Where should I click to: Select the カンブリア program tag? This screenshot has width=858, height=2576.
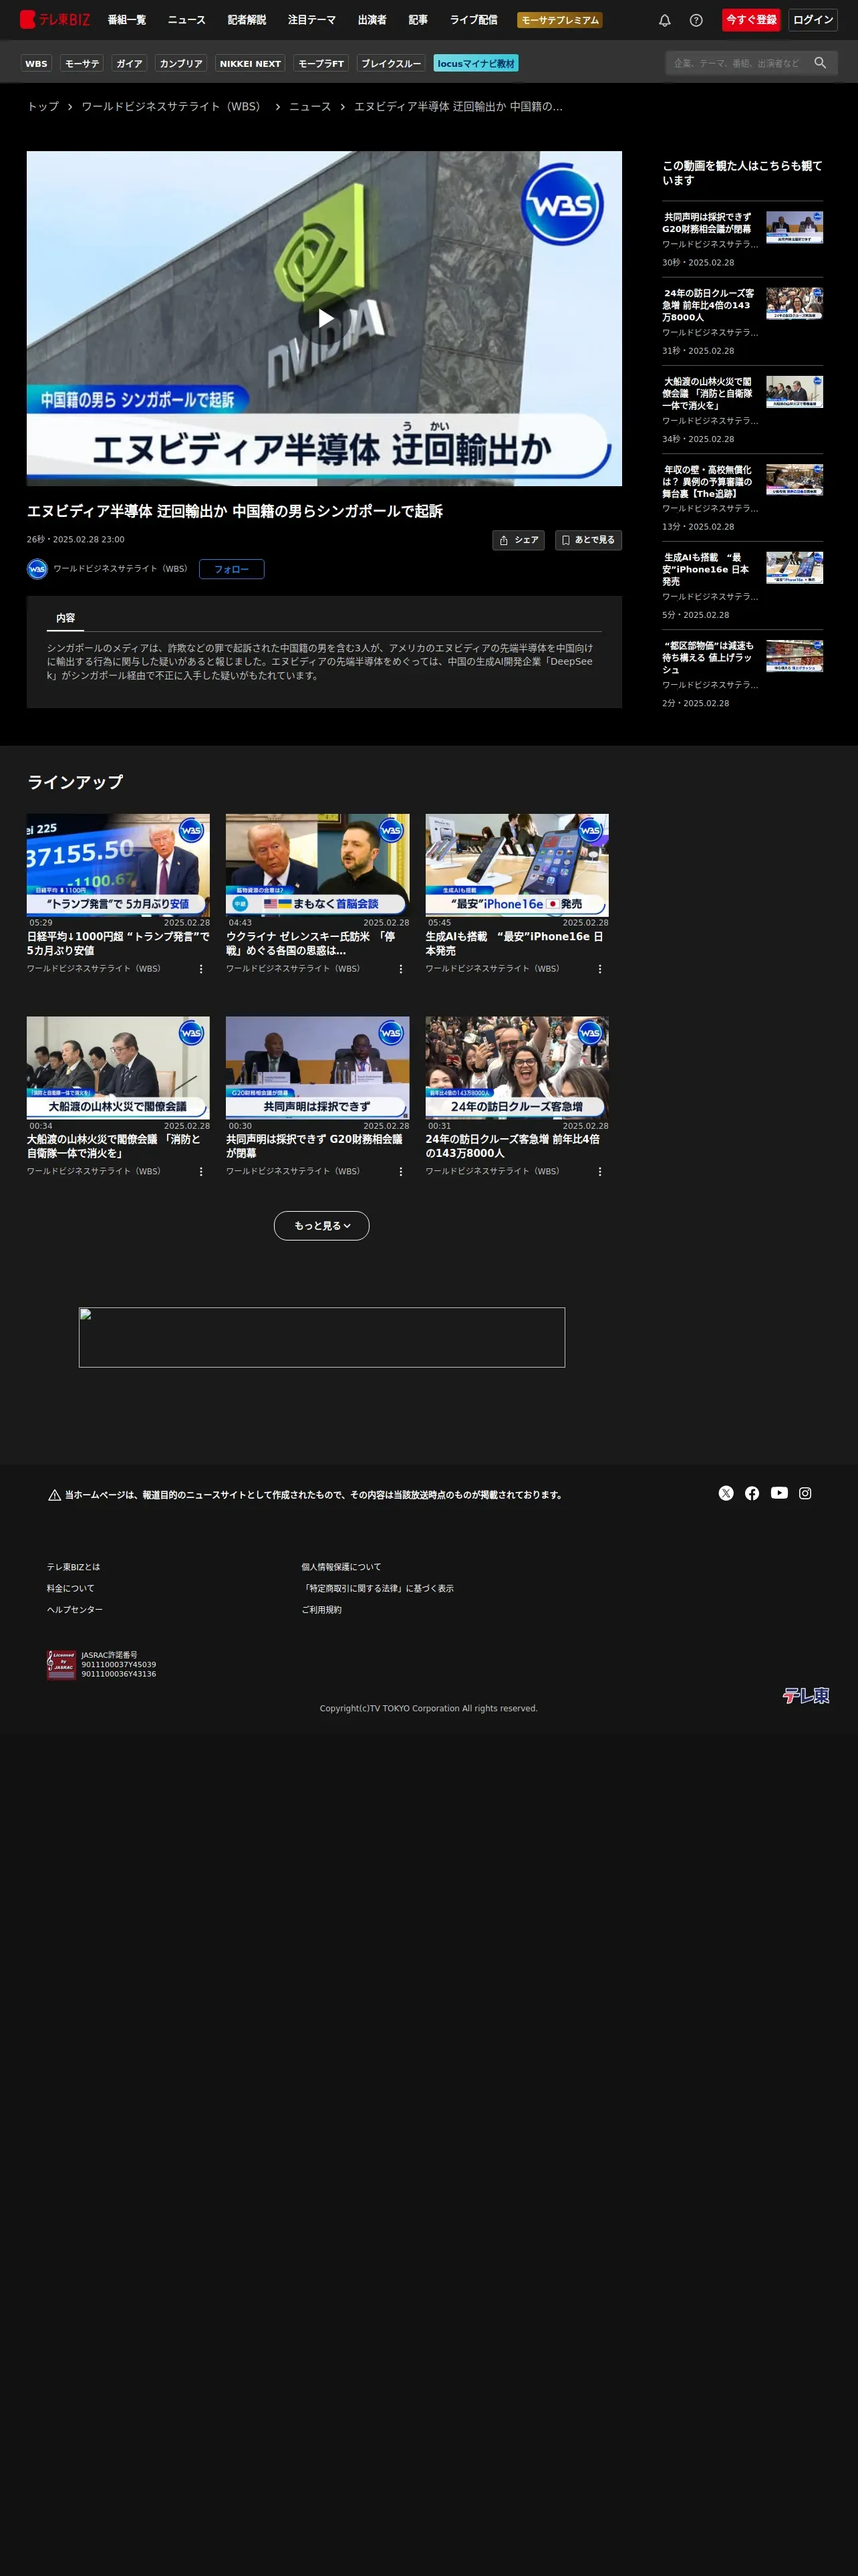click(181, 63)
